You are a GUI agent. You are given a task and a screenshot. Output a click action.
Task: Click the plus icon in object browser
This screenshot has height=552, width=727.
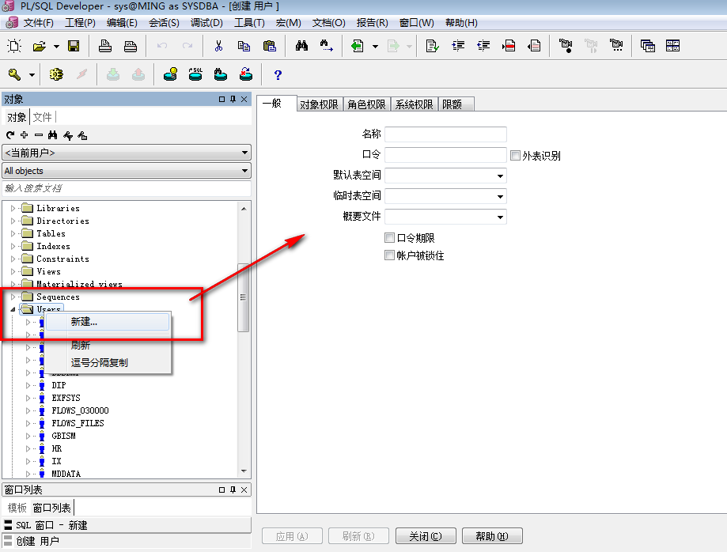click(24, 135)
